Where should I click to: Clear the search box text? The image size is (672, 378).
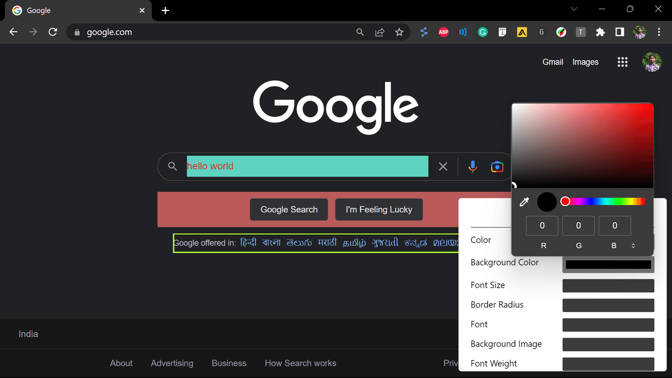443,166
